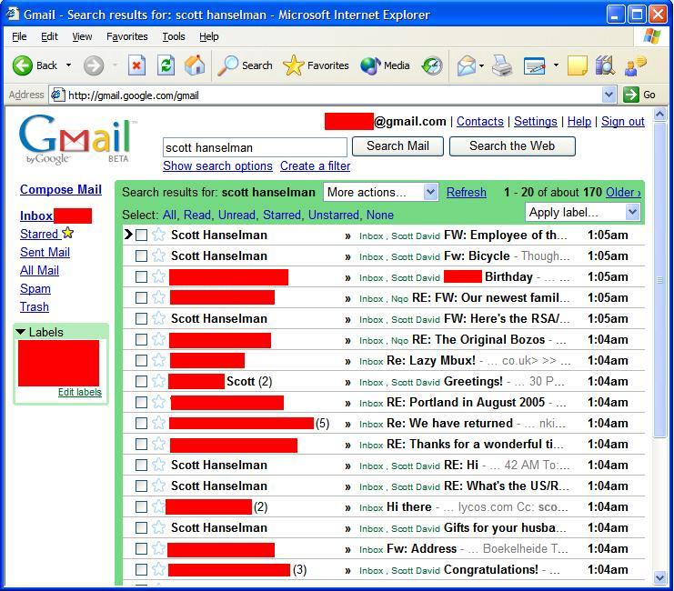Open the Apply label... dropdown

582,213
